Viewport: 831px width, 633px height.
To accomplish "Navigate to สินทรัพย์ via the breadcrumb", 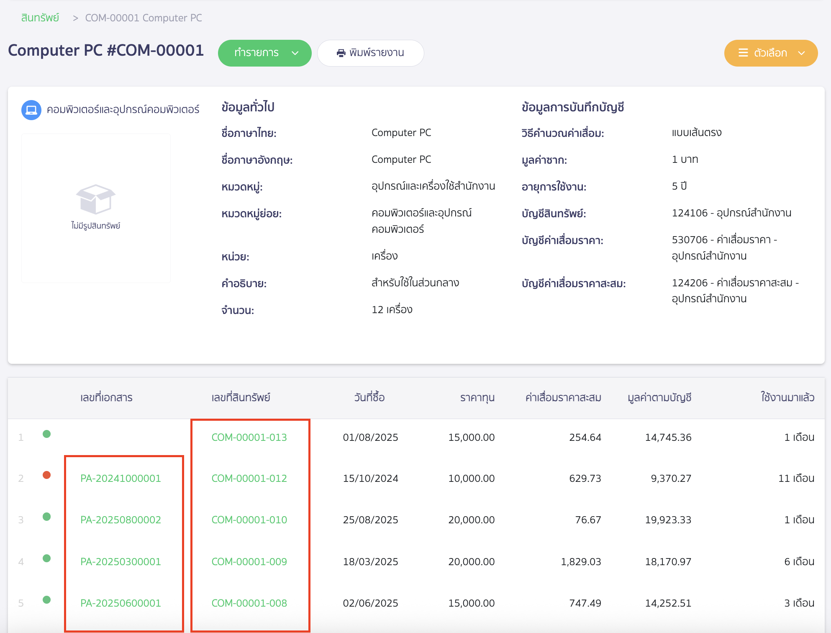I will [40, 18].
